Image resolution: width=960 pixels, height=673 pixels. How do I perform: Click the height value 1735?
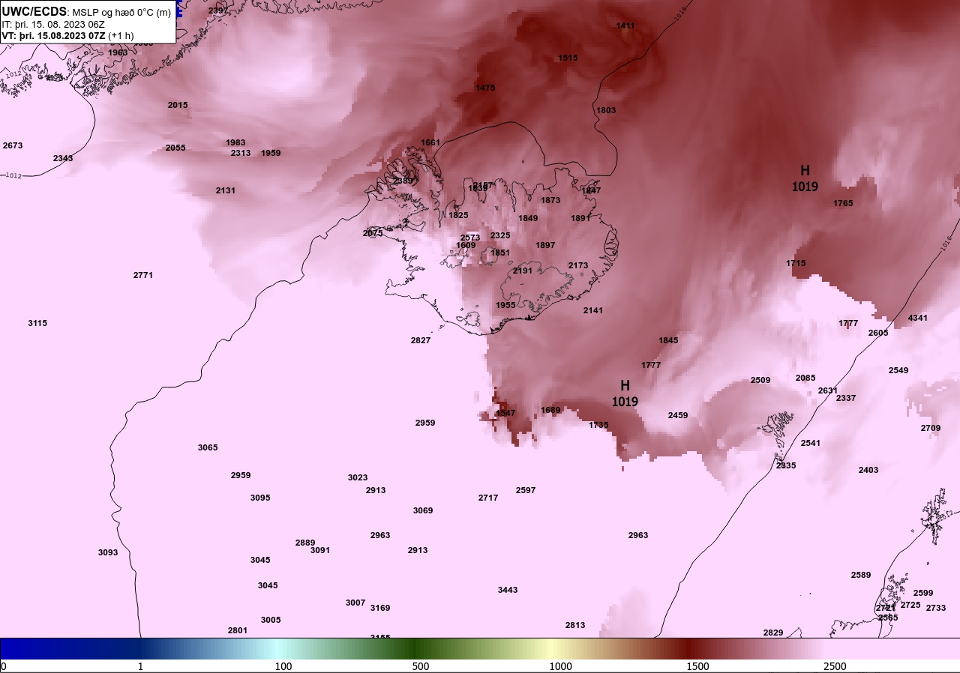point(598,425)
